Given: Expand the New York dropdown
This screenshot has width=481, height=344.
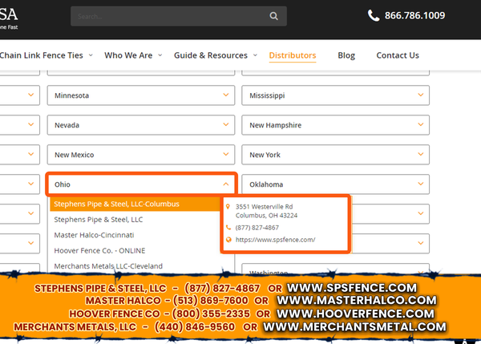Looking at the screenshot, I should [337, 155].
